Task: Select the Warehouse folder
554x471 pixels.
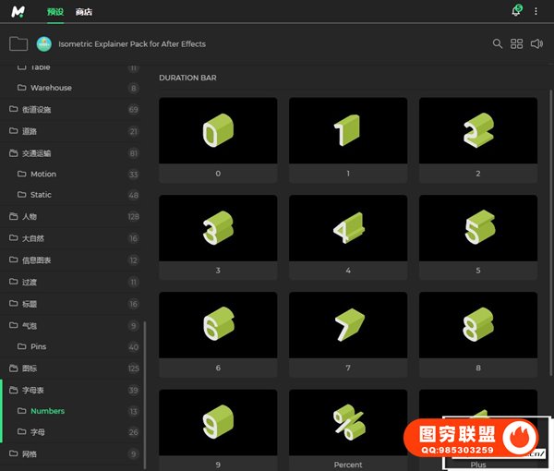Action: (51, 88)
